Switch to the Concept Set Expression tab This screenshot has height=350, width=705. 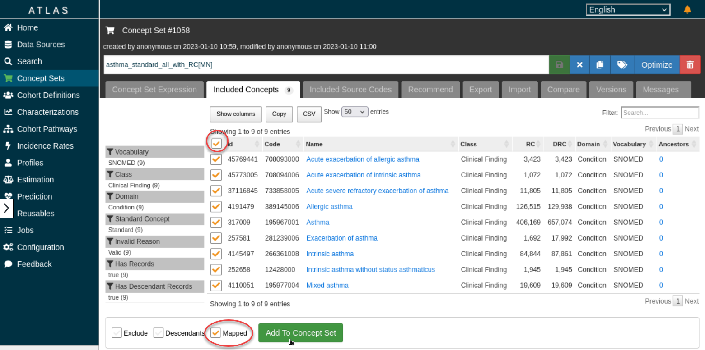pos(154,90)
